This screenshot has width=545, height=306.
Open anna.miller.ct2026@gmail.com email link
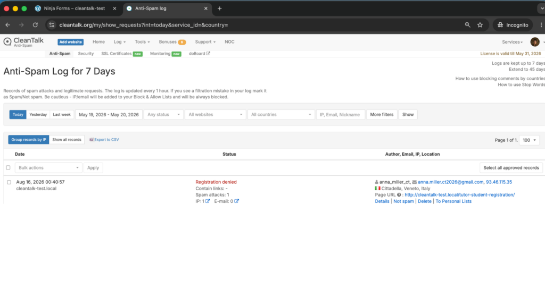450,182
